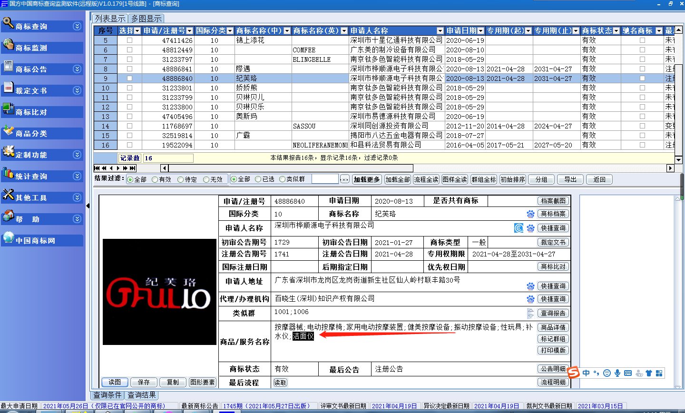Collapse left sidebar with black arrow

coord(88,206)
